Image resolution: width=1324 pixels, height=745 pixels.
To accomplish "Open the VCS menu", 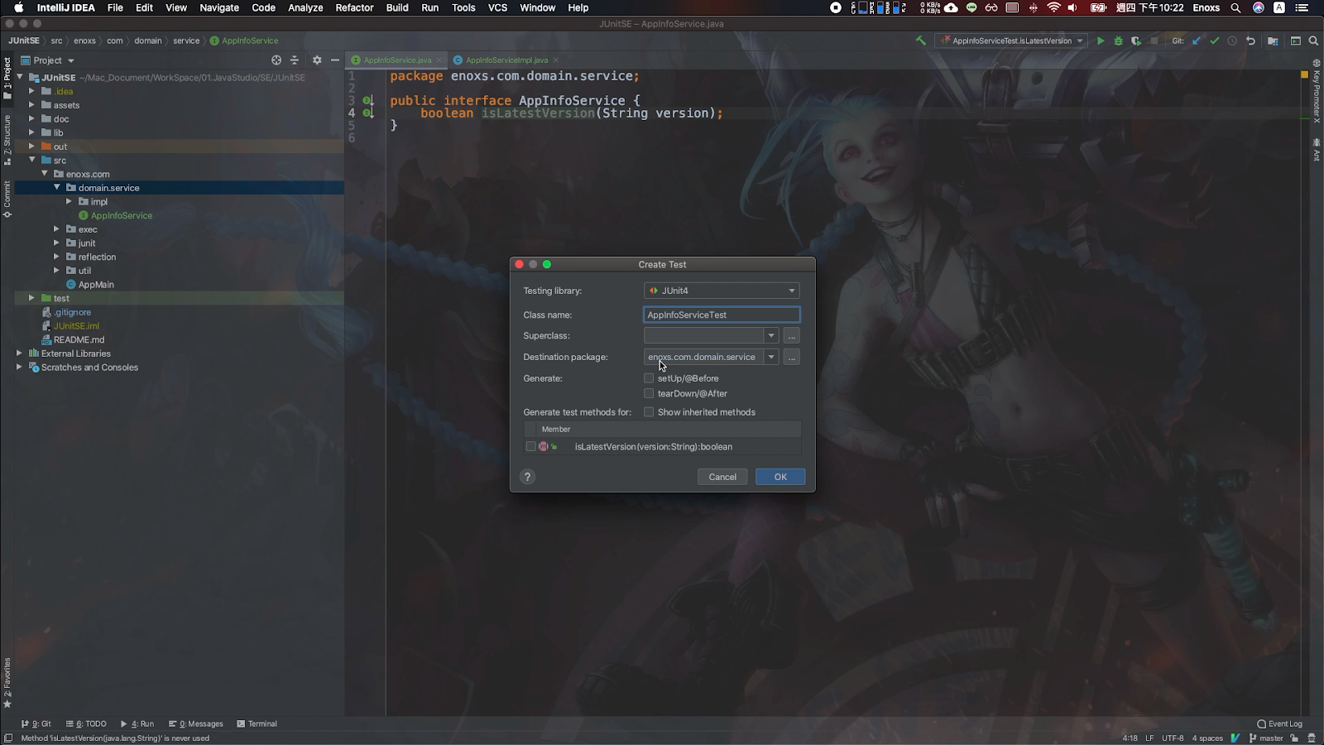I will (497, 7).
